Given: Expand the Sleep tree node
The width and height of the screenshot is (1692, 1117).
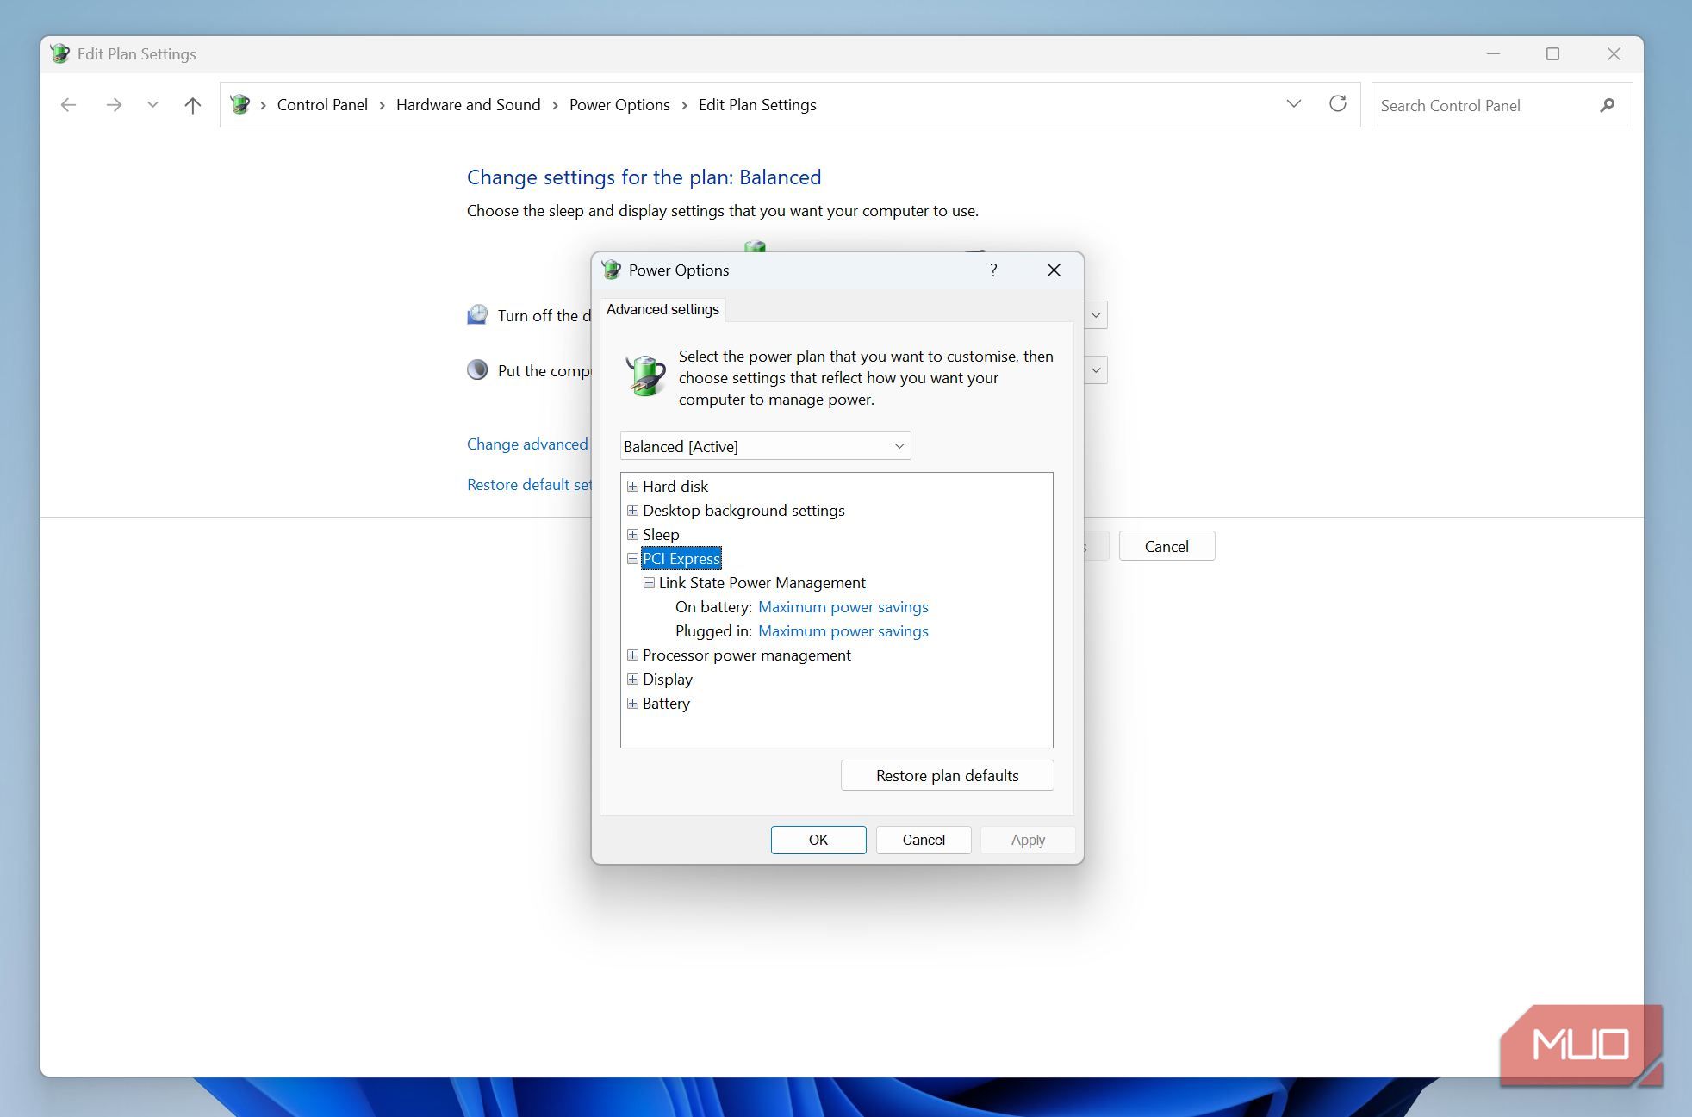Looking at the screenshot, I should coord(632,535).
